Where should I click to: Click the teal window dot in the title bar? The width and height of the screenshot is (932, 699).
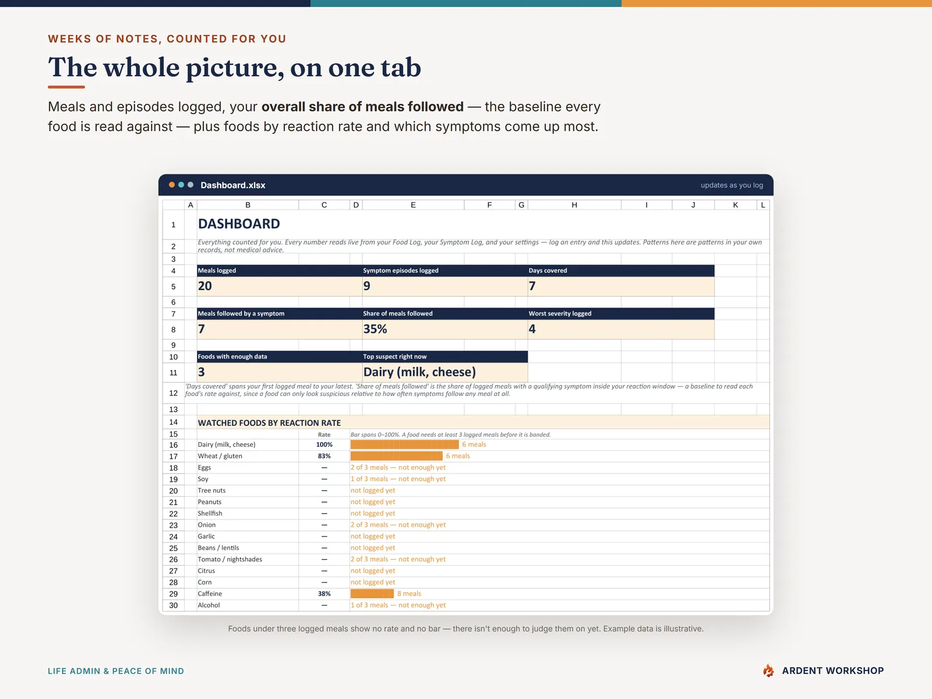(x=181, y=185)
